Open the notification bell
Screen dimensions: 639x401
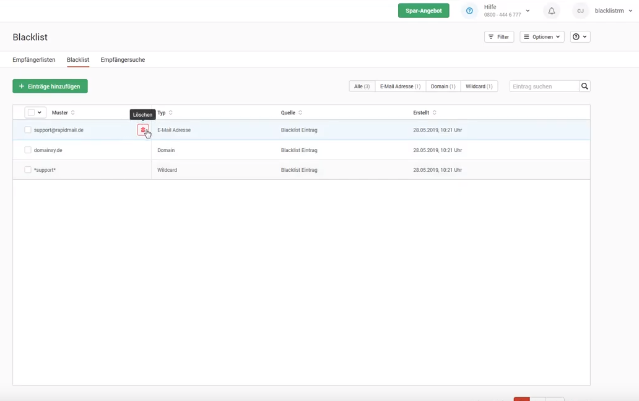(551, 11)
